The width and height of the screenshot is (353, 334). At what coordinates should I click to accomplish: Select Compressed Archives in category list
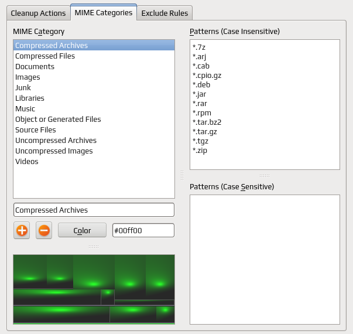[94, 45]
